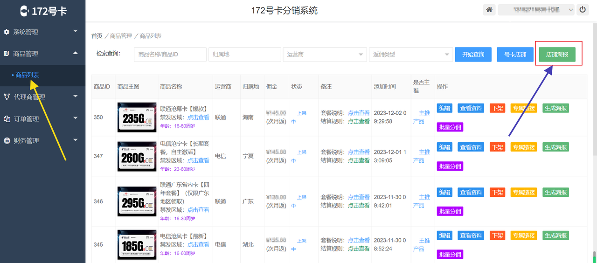
Task: Open product 345 thumbnail image
Action: [x=137, y=244]
